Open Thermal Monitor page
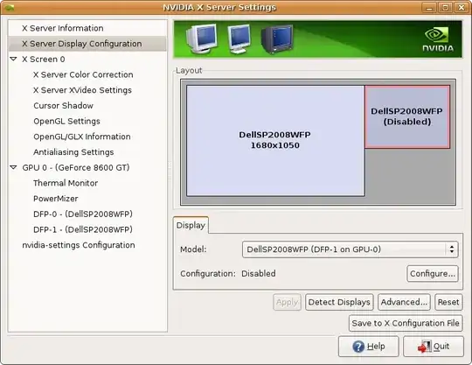472x365 pixels. click(66, 183)
